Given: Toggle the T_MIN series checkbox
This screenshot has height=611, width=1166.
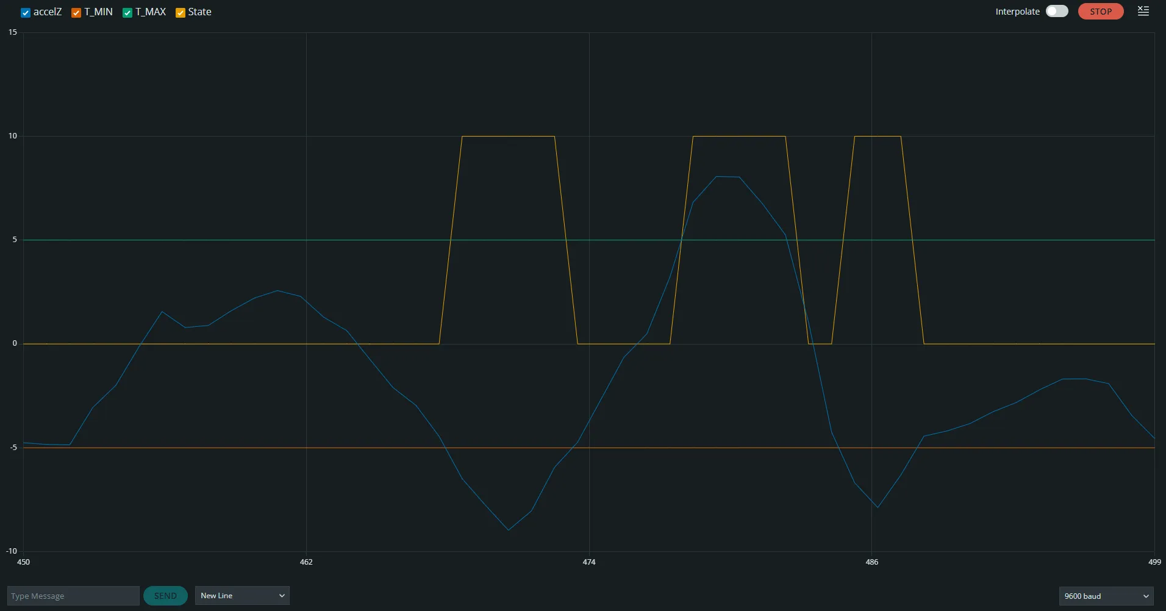Looking at the screenshot, I should click(76, 13).
